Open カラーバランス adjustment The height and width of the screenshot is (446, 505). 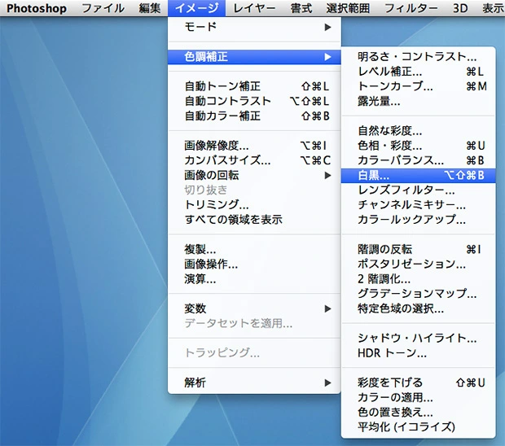418,160
